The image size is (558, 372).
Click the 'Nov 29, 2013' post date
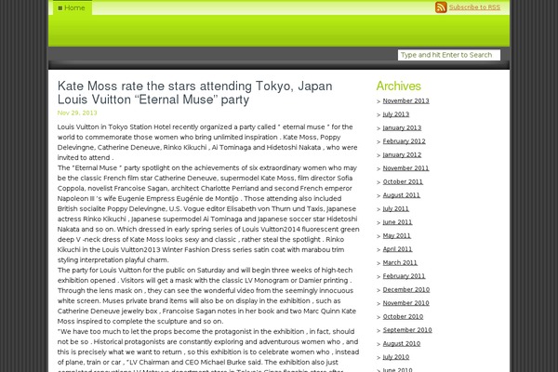click(x=77, y=113)
